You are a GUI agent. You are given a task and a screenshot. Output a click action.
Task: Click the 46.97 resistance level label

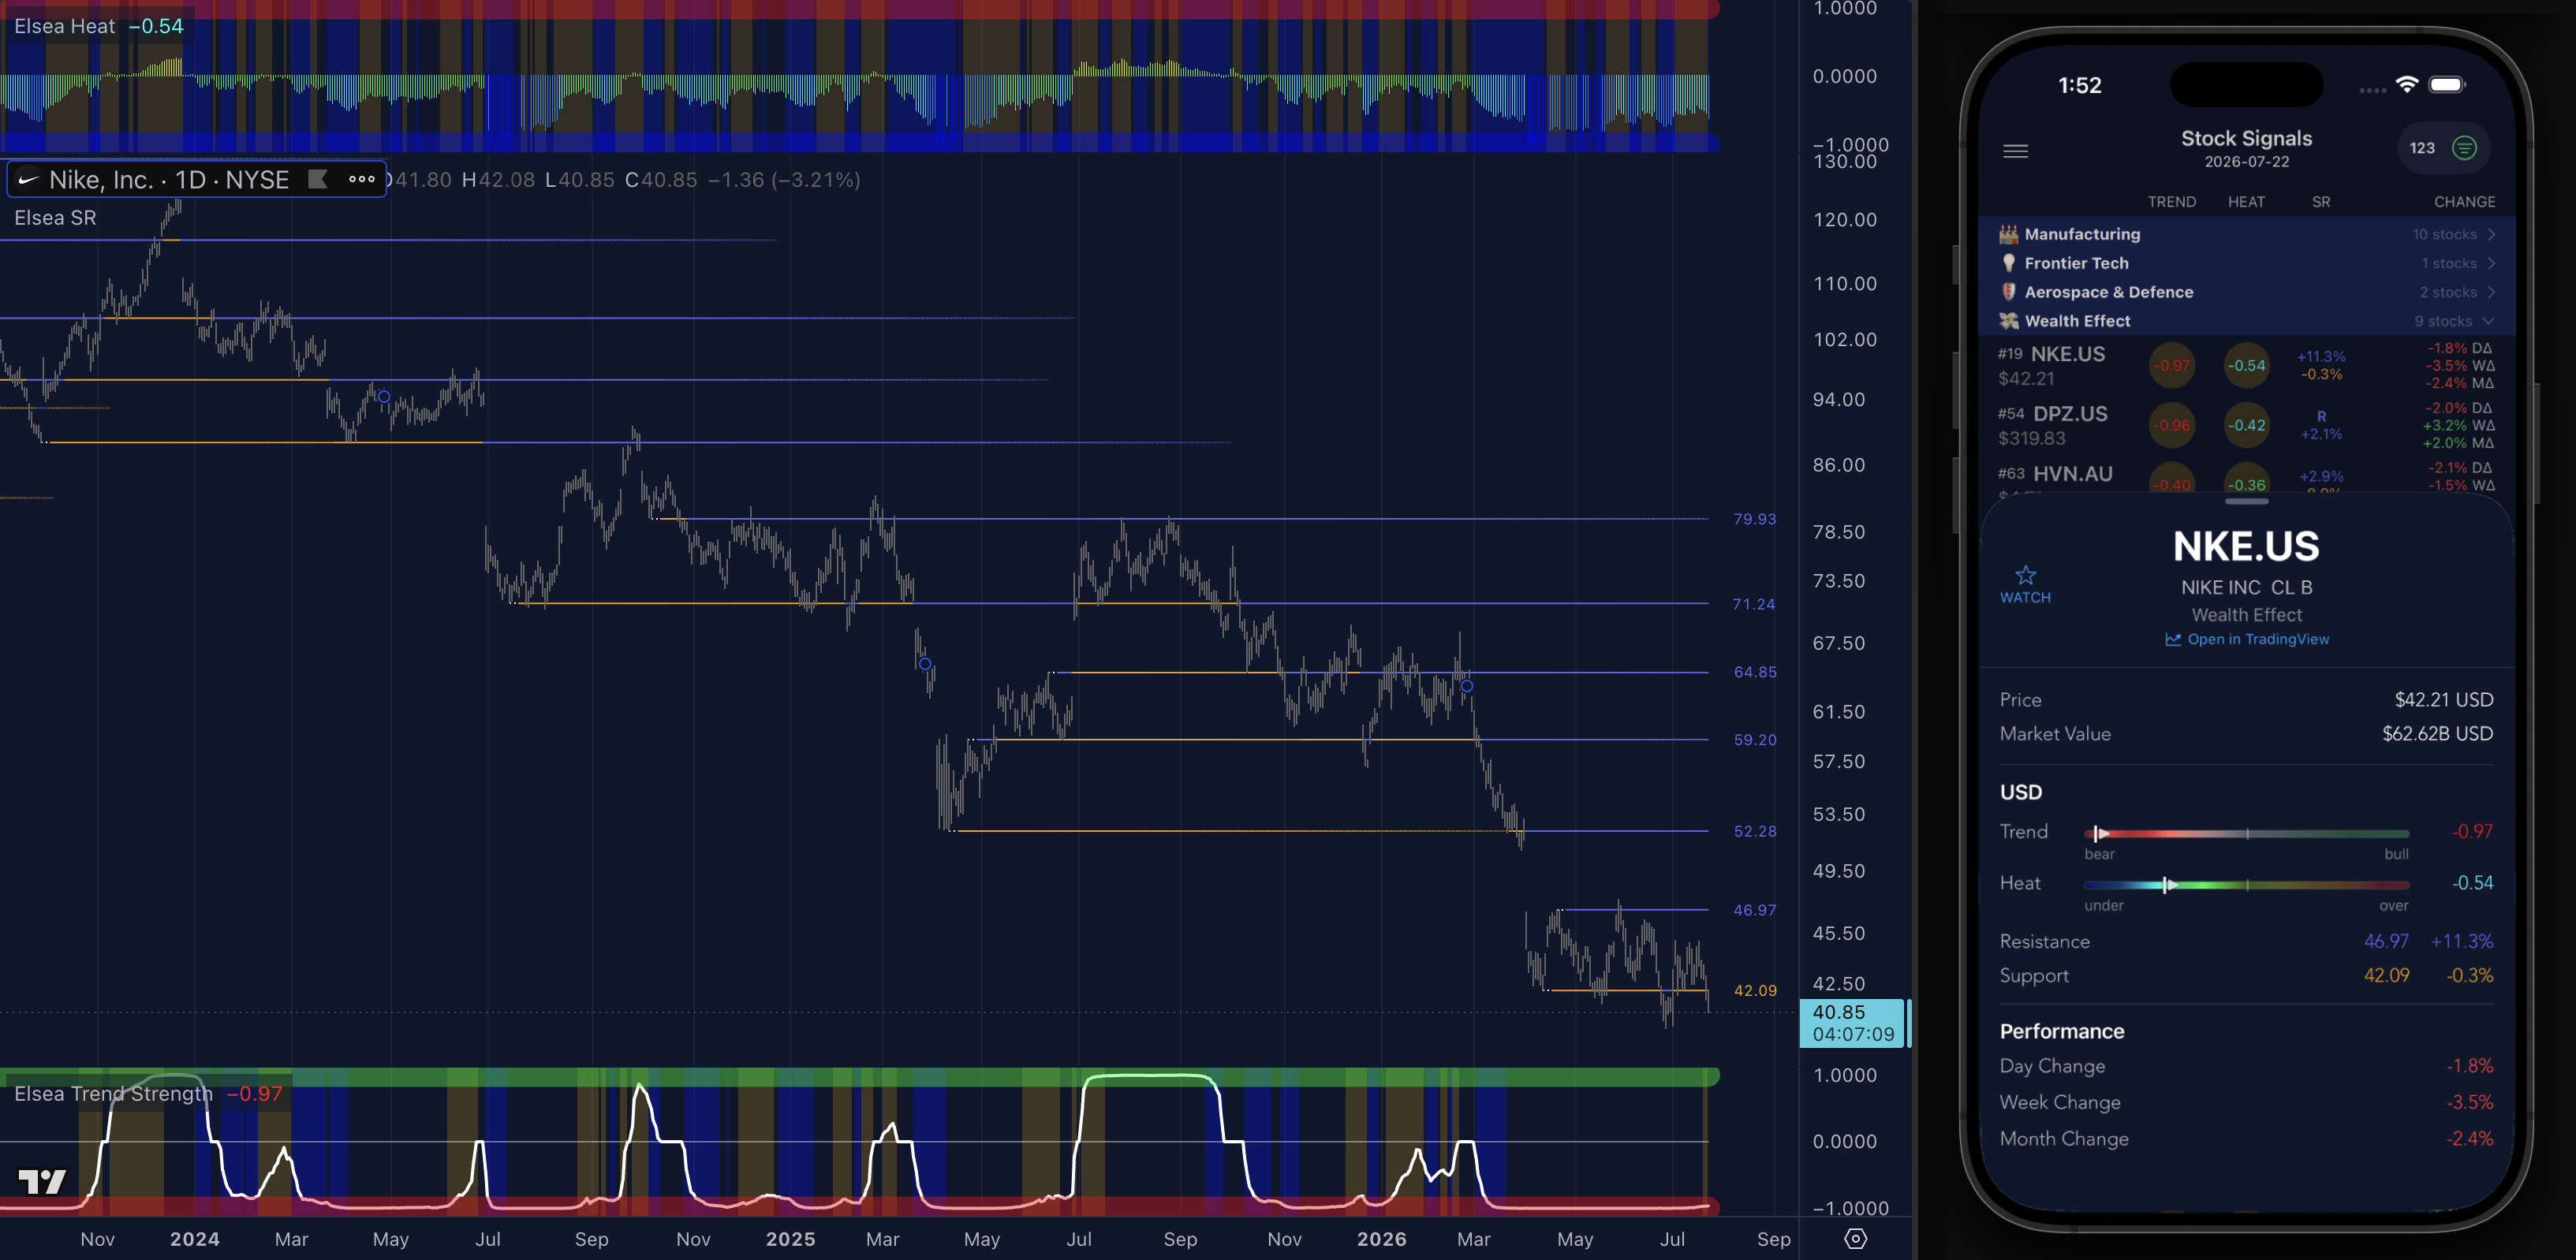coord(1755,910)
